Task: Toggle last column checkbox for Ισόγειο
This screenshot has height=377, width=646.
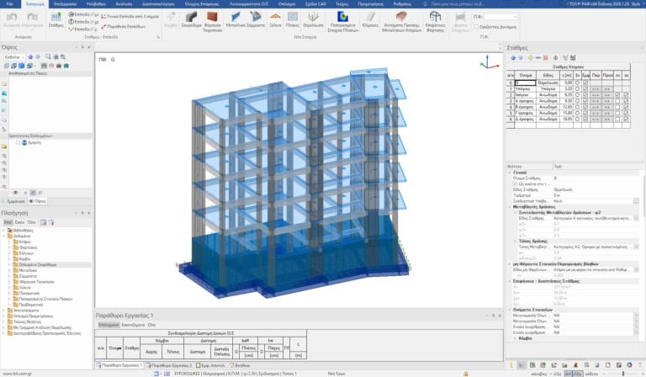Action: click(626, 95)
